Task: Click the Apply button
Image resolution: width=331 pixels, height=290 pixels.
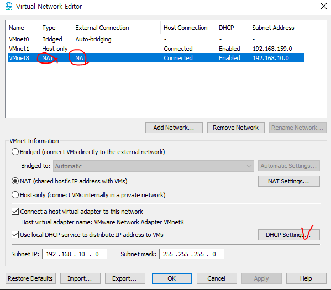Action: pyautogui.click(x=261, y=278)
